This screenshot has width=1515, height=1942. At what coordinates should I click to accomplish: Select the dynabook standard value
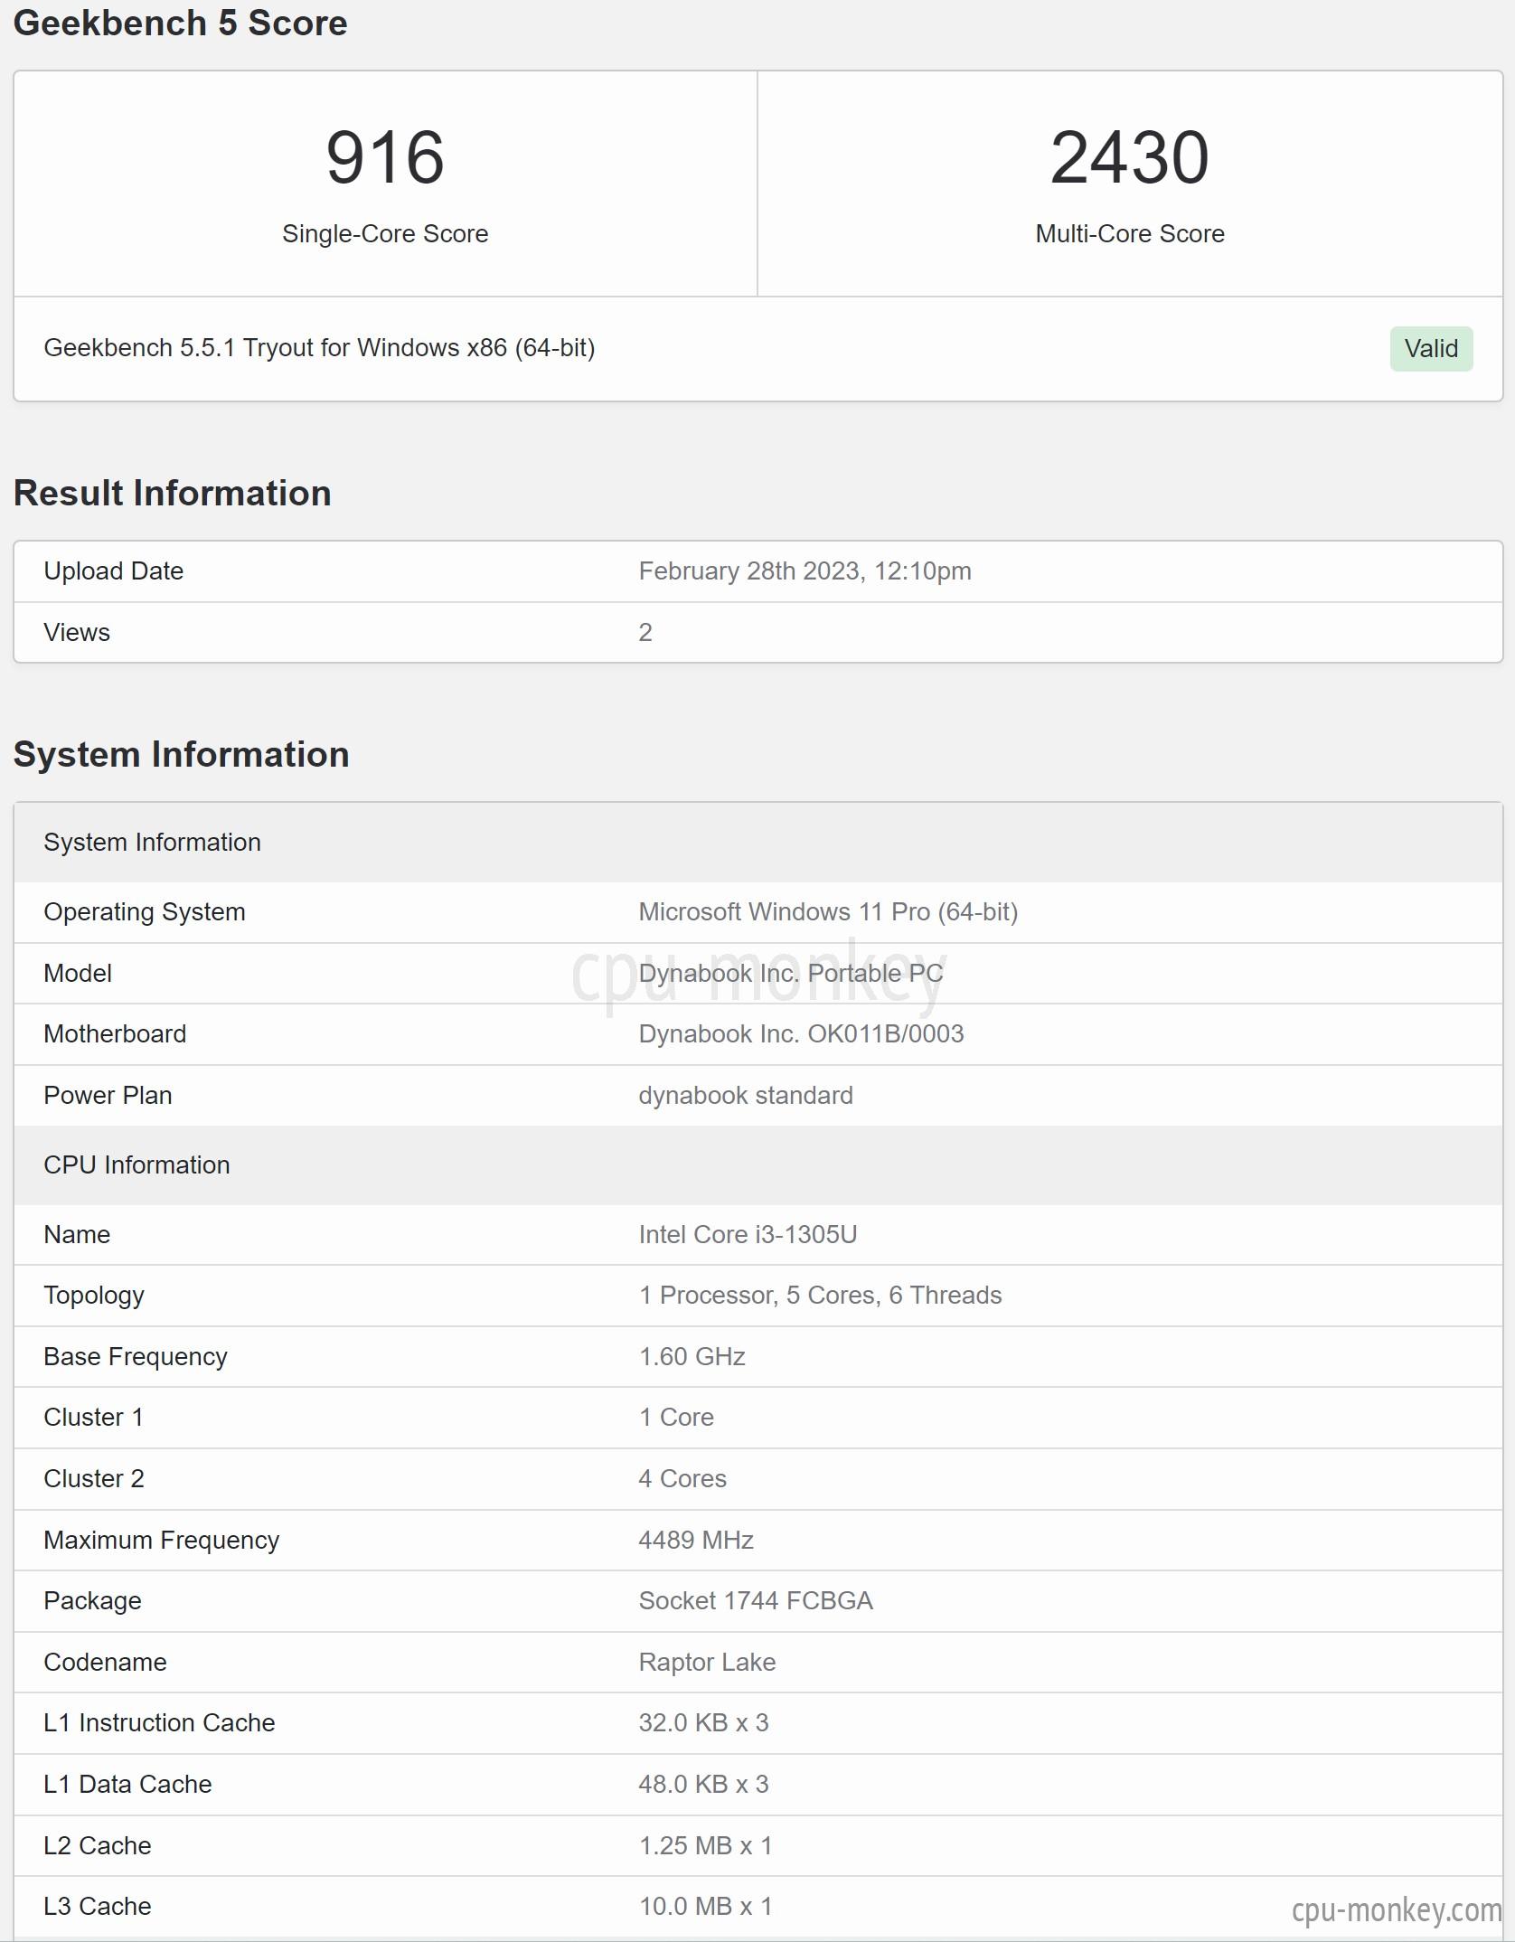pyautogui.click(x=746, y=1096)
